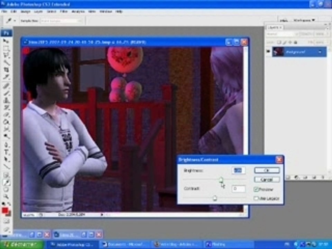Open the Edit menu
Screen dimensions: 332x249
click(x=13, y=11)
